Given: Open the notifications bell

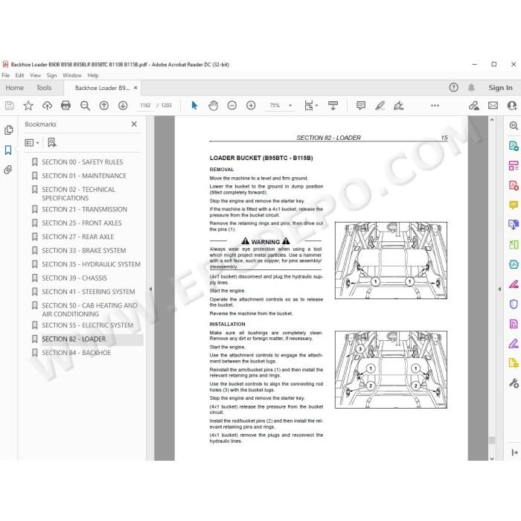Looking at the screenshot, I should pos(471,88).
